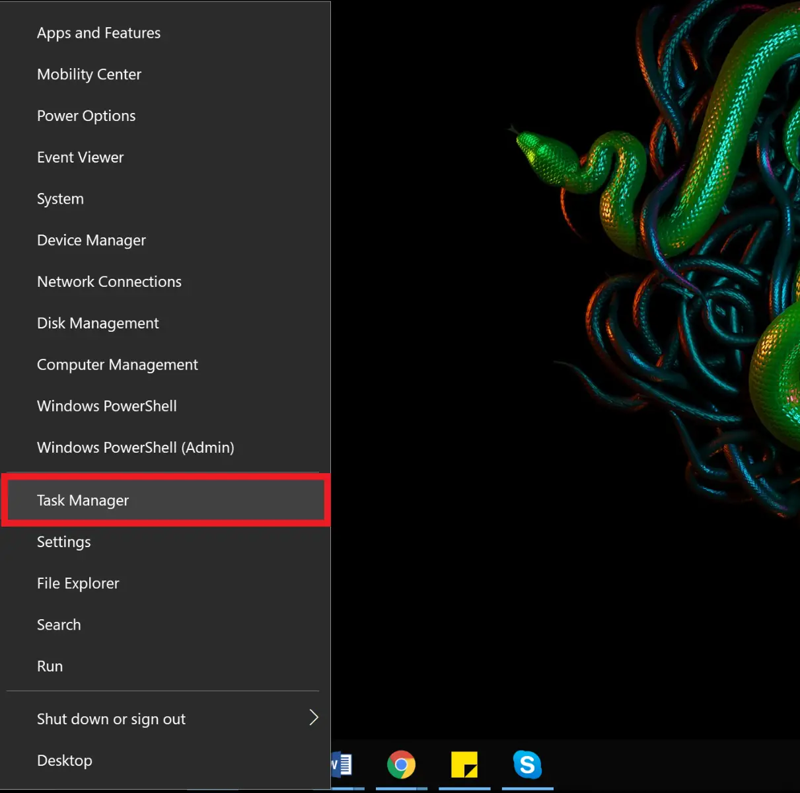This screenshot has height=793, width=800.
Task: Open Computer Management
Action: [x=117, y=364]
